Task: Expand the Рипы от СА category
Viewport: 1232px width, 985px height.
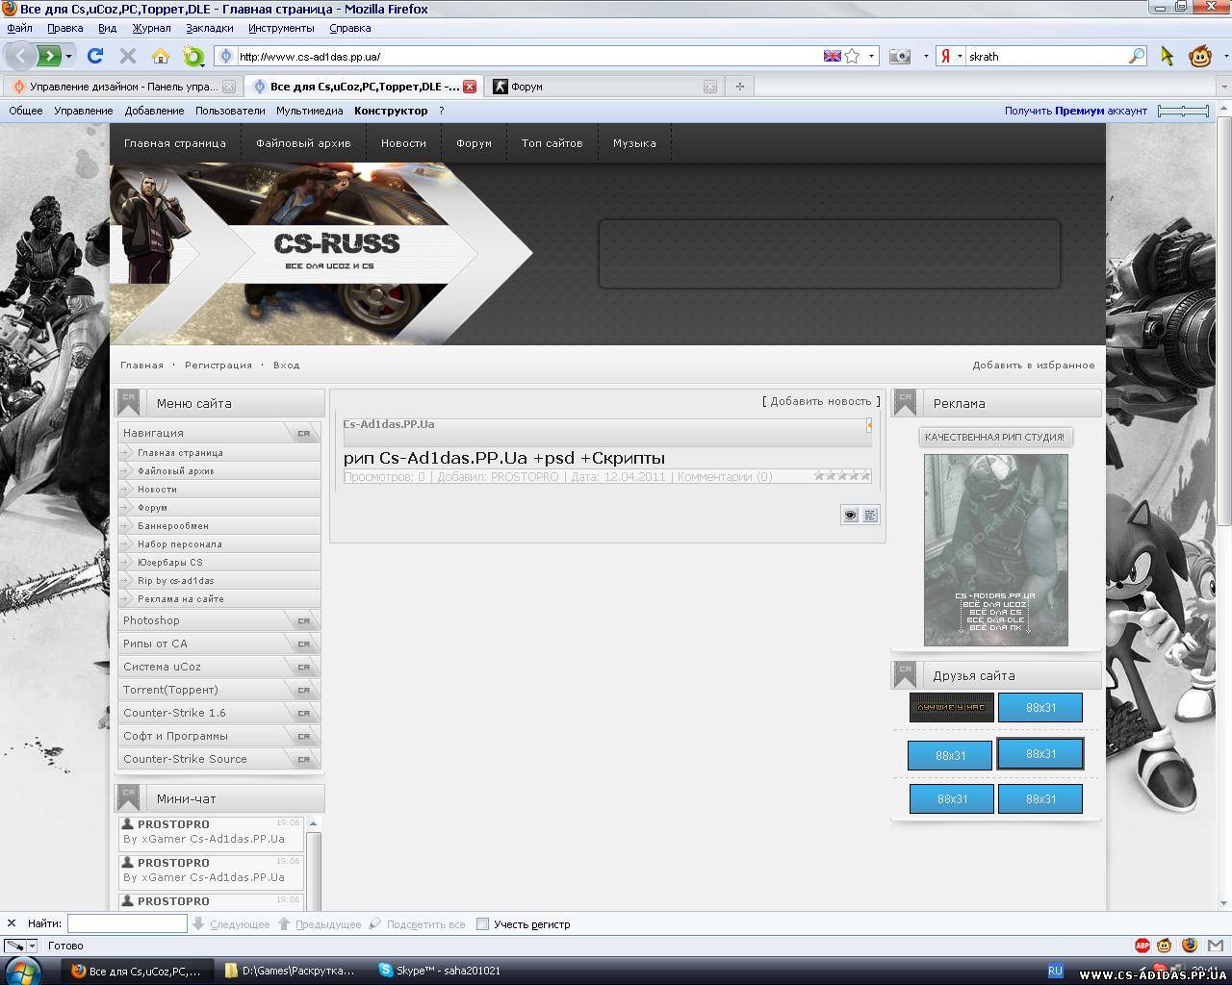Action: coord(219,644)
